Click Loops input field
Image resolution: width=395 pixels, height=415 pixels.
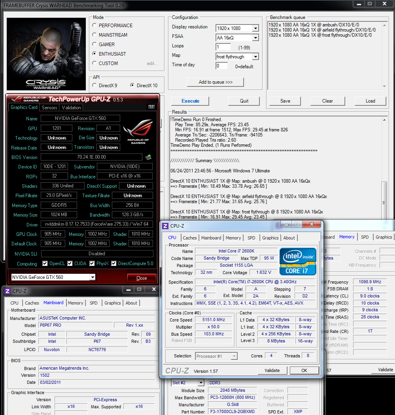click(223, 47)
